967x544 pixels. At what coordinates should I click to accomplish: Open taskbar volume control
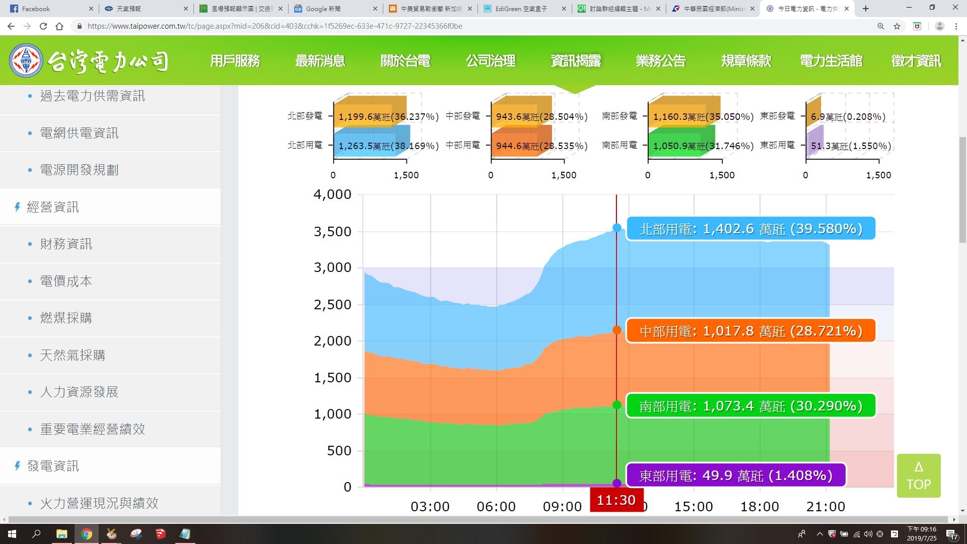click(x=868, y=534)
